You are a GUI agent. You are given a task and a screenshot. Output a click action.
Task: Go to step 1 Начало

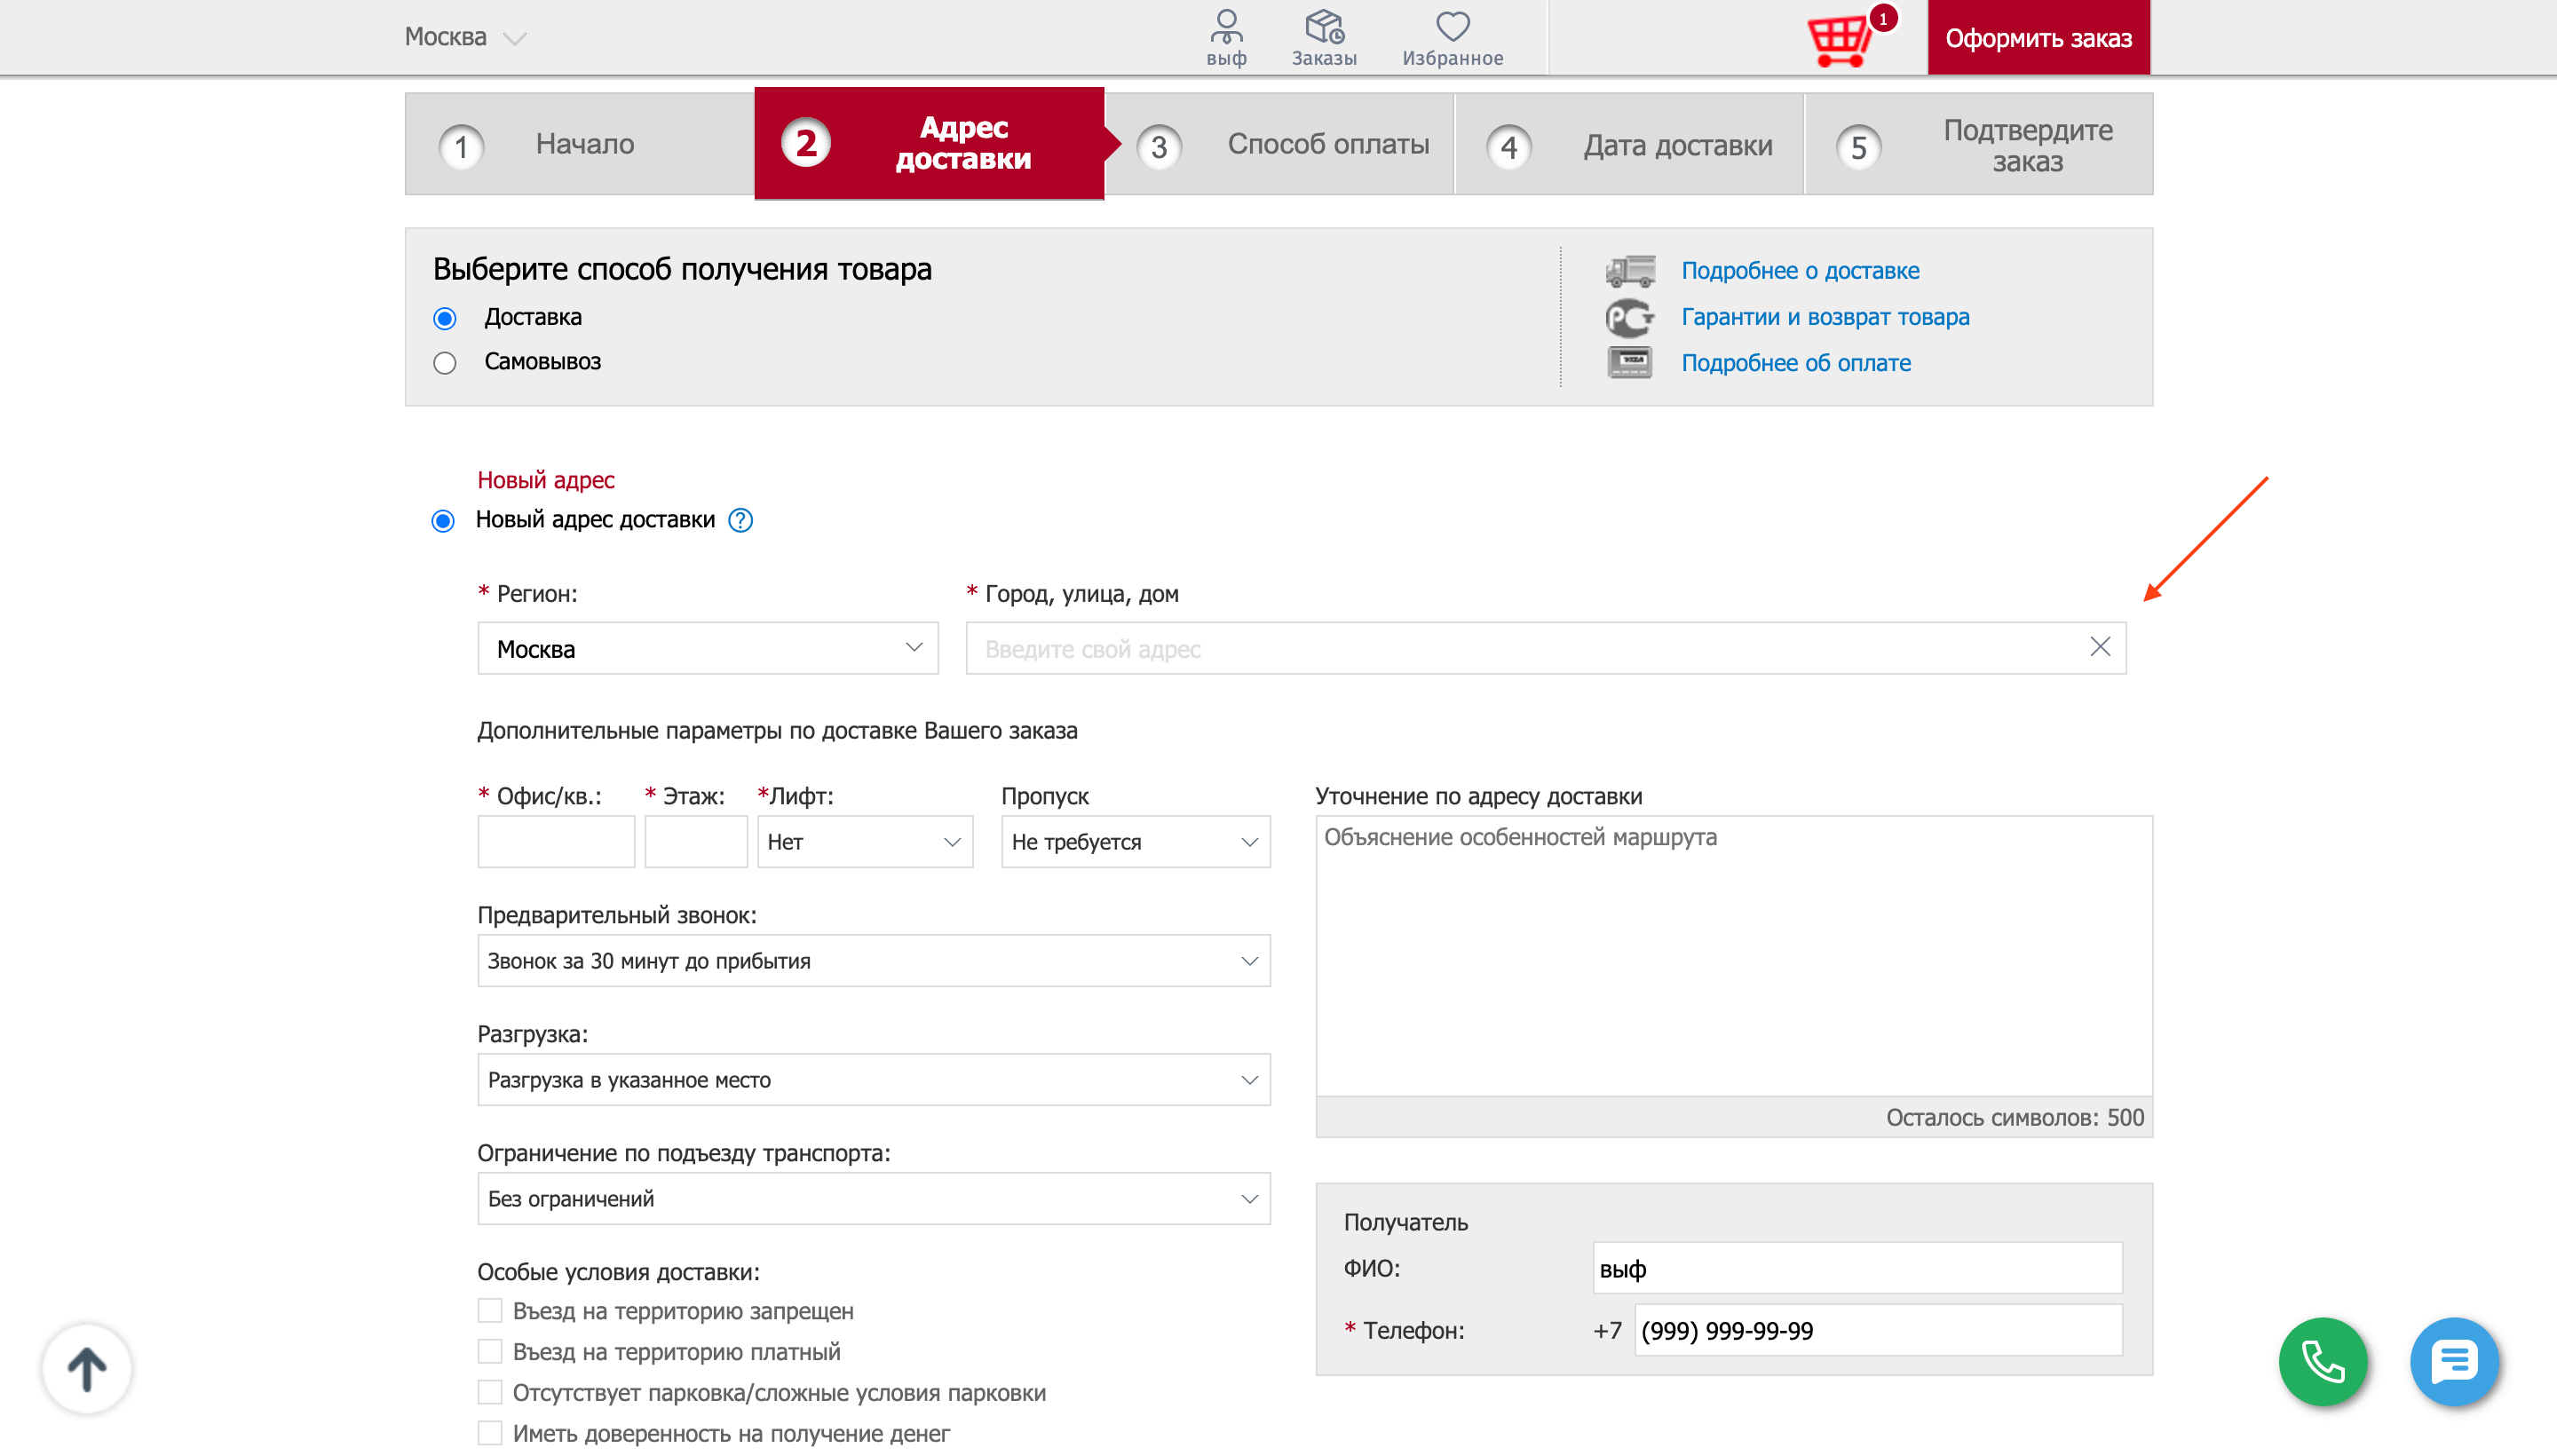580,144
